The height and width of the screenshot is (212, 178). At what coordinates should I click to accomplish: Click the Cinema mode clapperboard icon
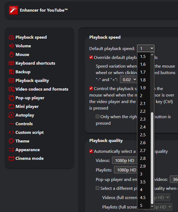11,158
